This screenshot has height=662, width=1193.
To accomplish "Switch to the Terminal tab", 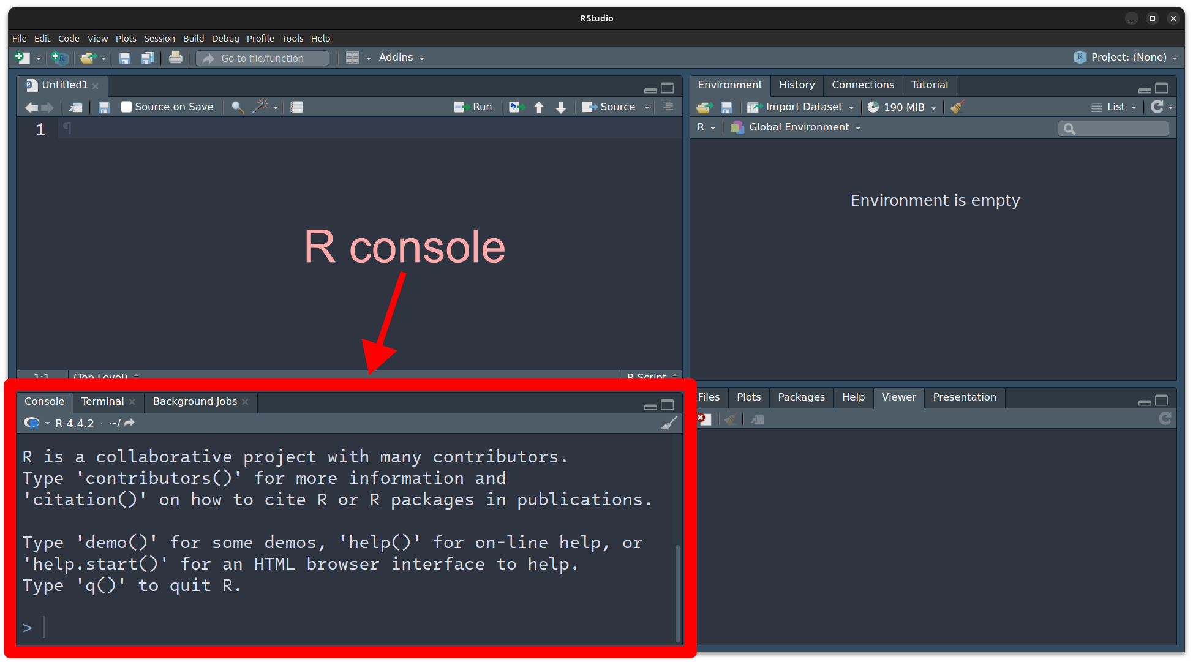I will coord(102,402).
